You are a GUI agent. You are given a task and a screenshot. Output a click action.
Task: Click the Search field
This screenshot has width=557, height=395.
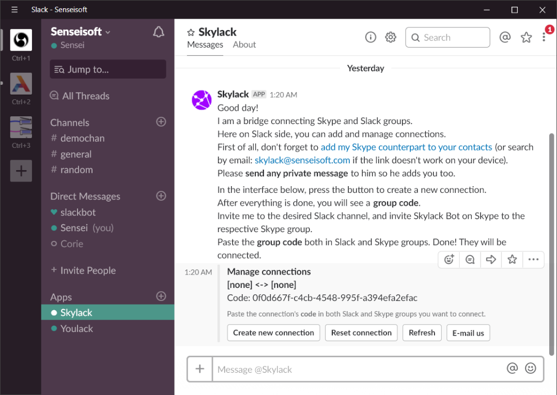pos(447,37)
